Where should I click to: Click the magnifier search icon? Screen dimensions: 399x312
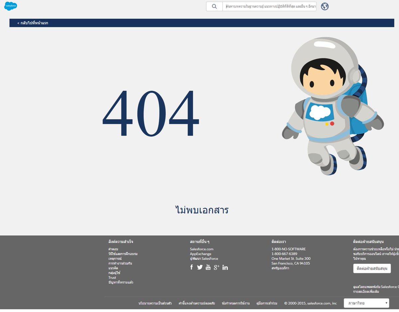[214, 6]
